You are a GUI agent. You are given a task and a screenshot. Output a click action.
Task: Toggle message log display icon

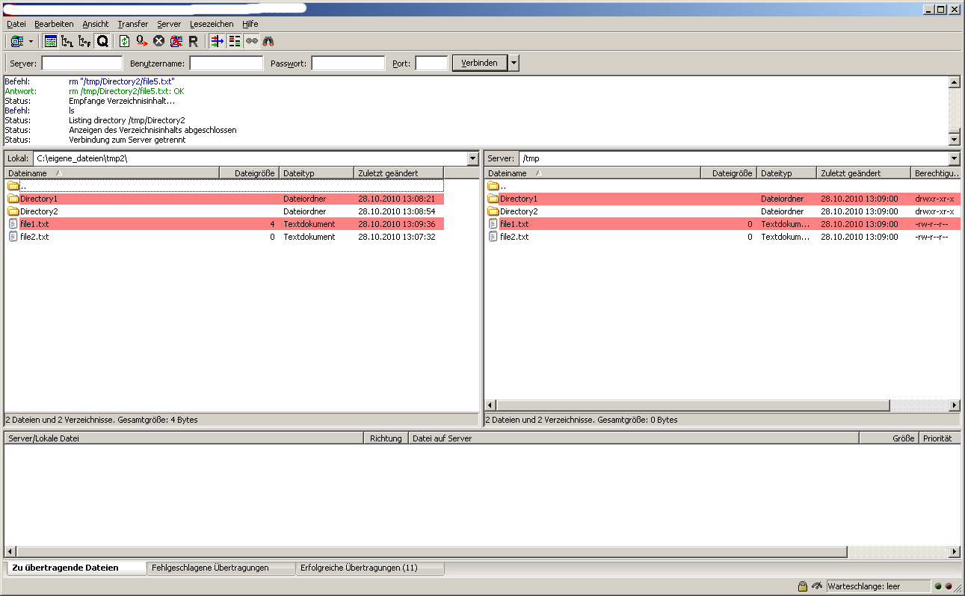[51, 41]
